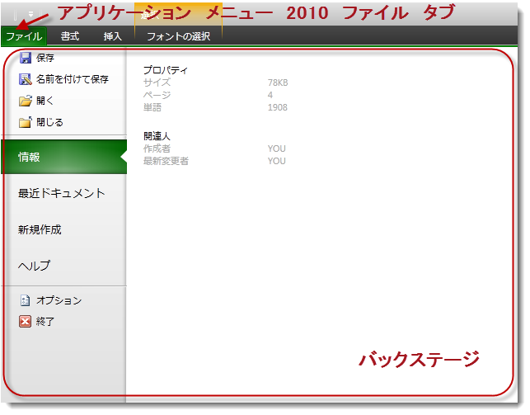Click the 78KB size value

[x=278, y=83]
